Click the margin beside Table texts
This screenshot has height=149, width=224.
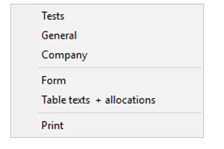click(24, 100)
